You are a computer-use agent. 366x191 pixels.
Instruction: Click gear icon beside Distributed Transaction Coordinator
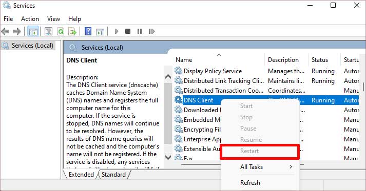tap(178, 90)
